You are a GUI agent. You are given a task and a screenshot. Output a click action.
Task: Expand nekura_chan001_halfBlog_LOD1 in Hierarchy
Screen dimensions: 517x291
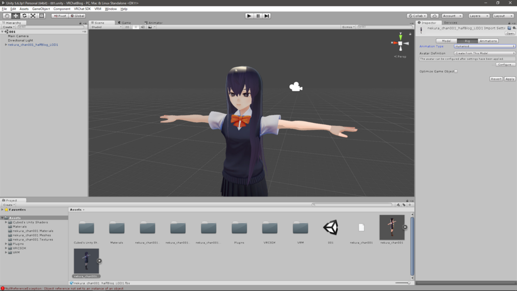tap(6, 44)
